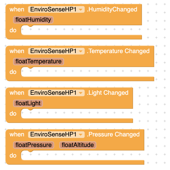Screen dimensions: 170x170
Task: Click the floatLight parameter
Action: pyautogui.click(x=28, y=103)
